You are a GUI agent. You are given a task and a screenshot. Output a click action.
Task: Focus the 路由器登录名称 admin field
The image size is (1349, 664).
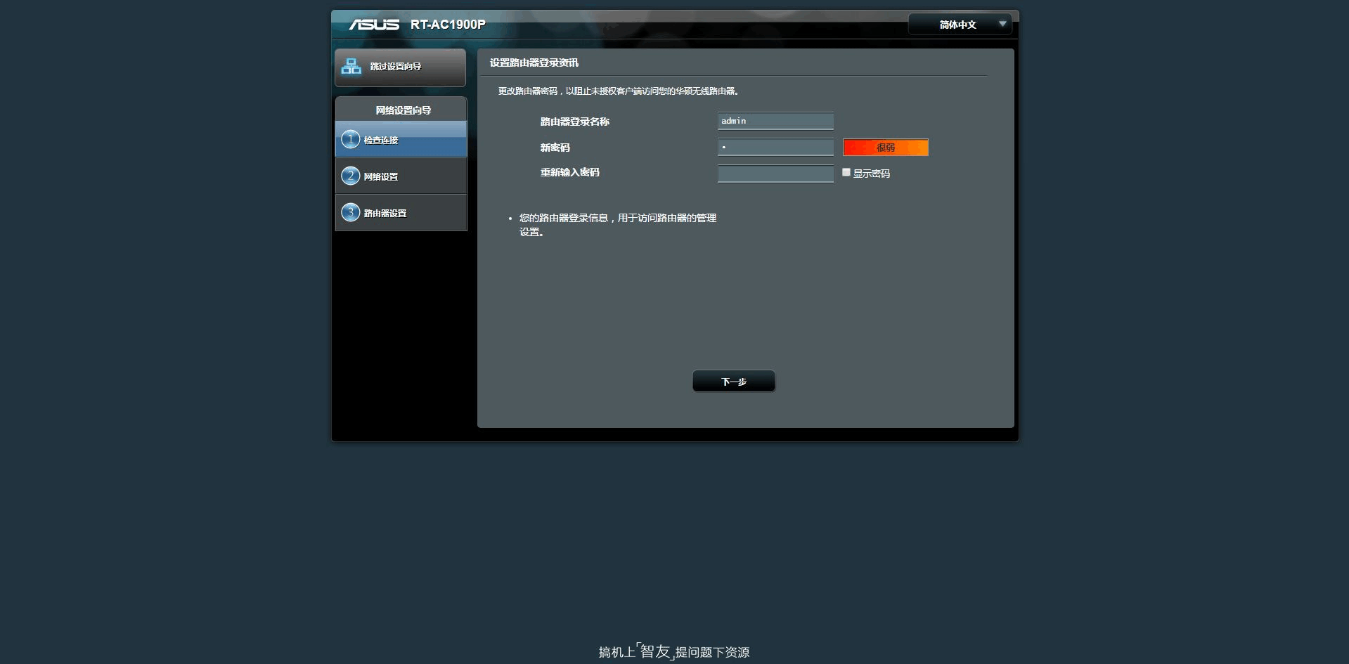click(x=775, y=121)
